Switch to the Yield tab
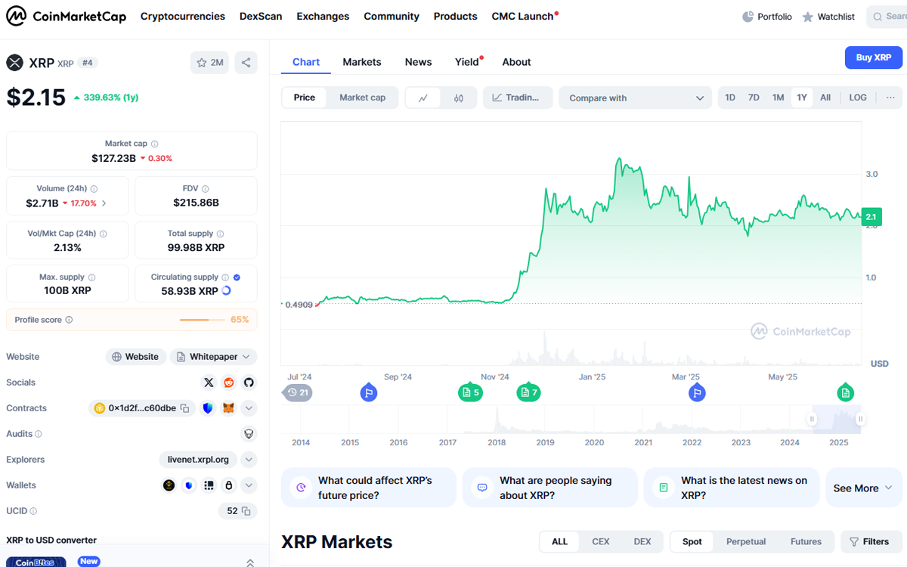 (469, 62)
